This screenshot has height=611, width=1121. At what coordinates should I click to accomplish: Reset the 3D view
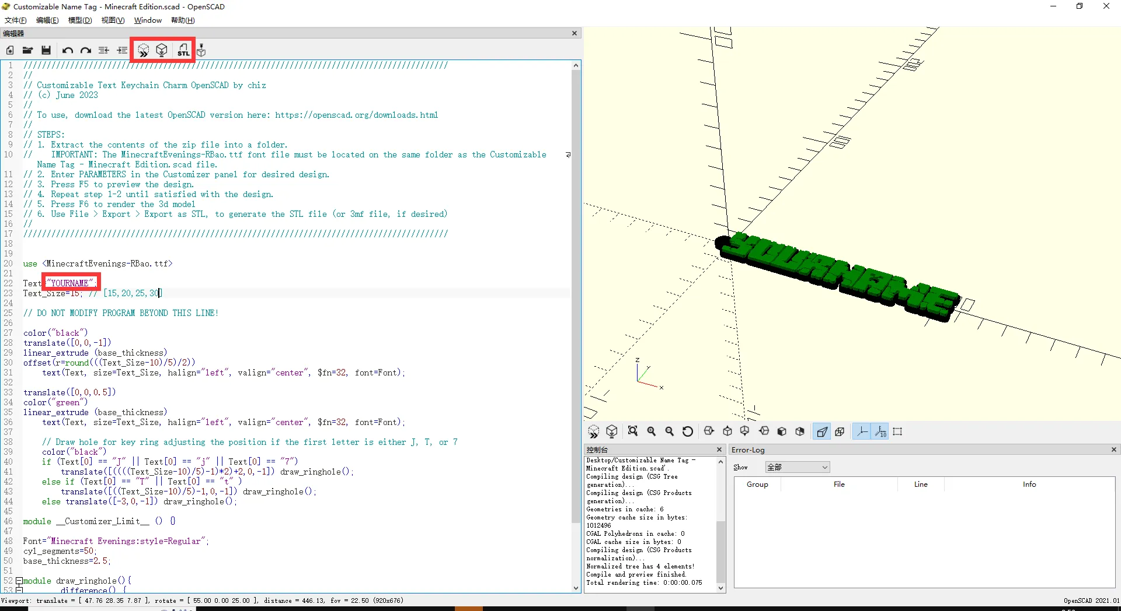pyautogui.click(x=688, y=431)
